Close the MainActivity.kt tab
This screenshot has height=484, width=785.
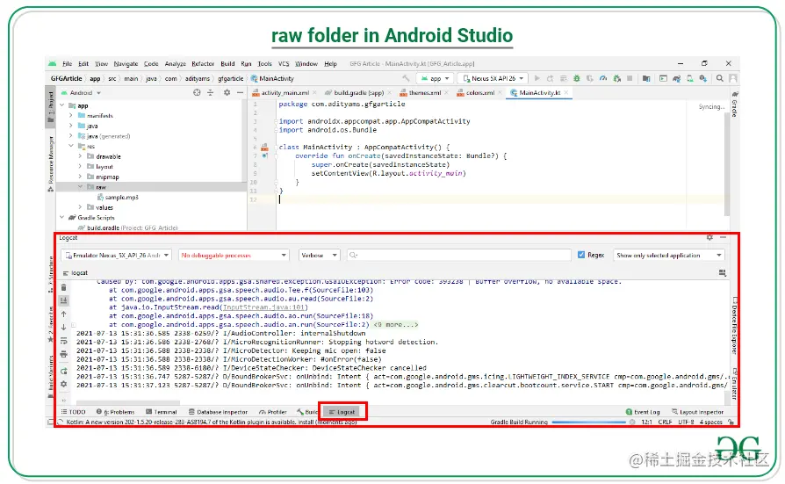click(566, 93)
